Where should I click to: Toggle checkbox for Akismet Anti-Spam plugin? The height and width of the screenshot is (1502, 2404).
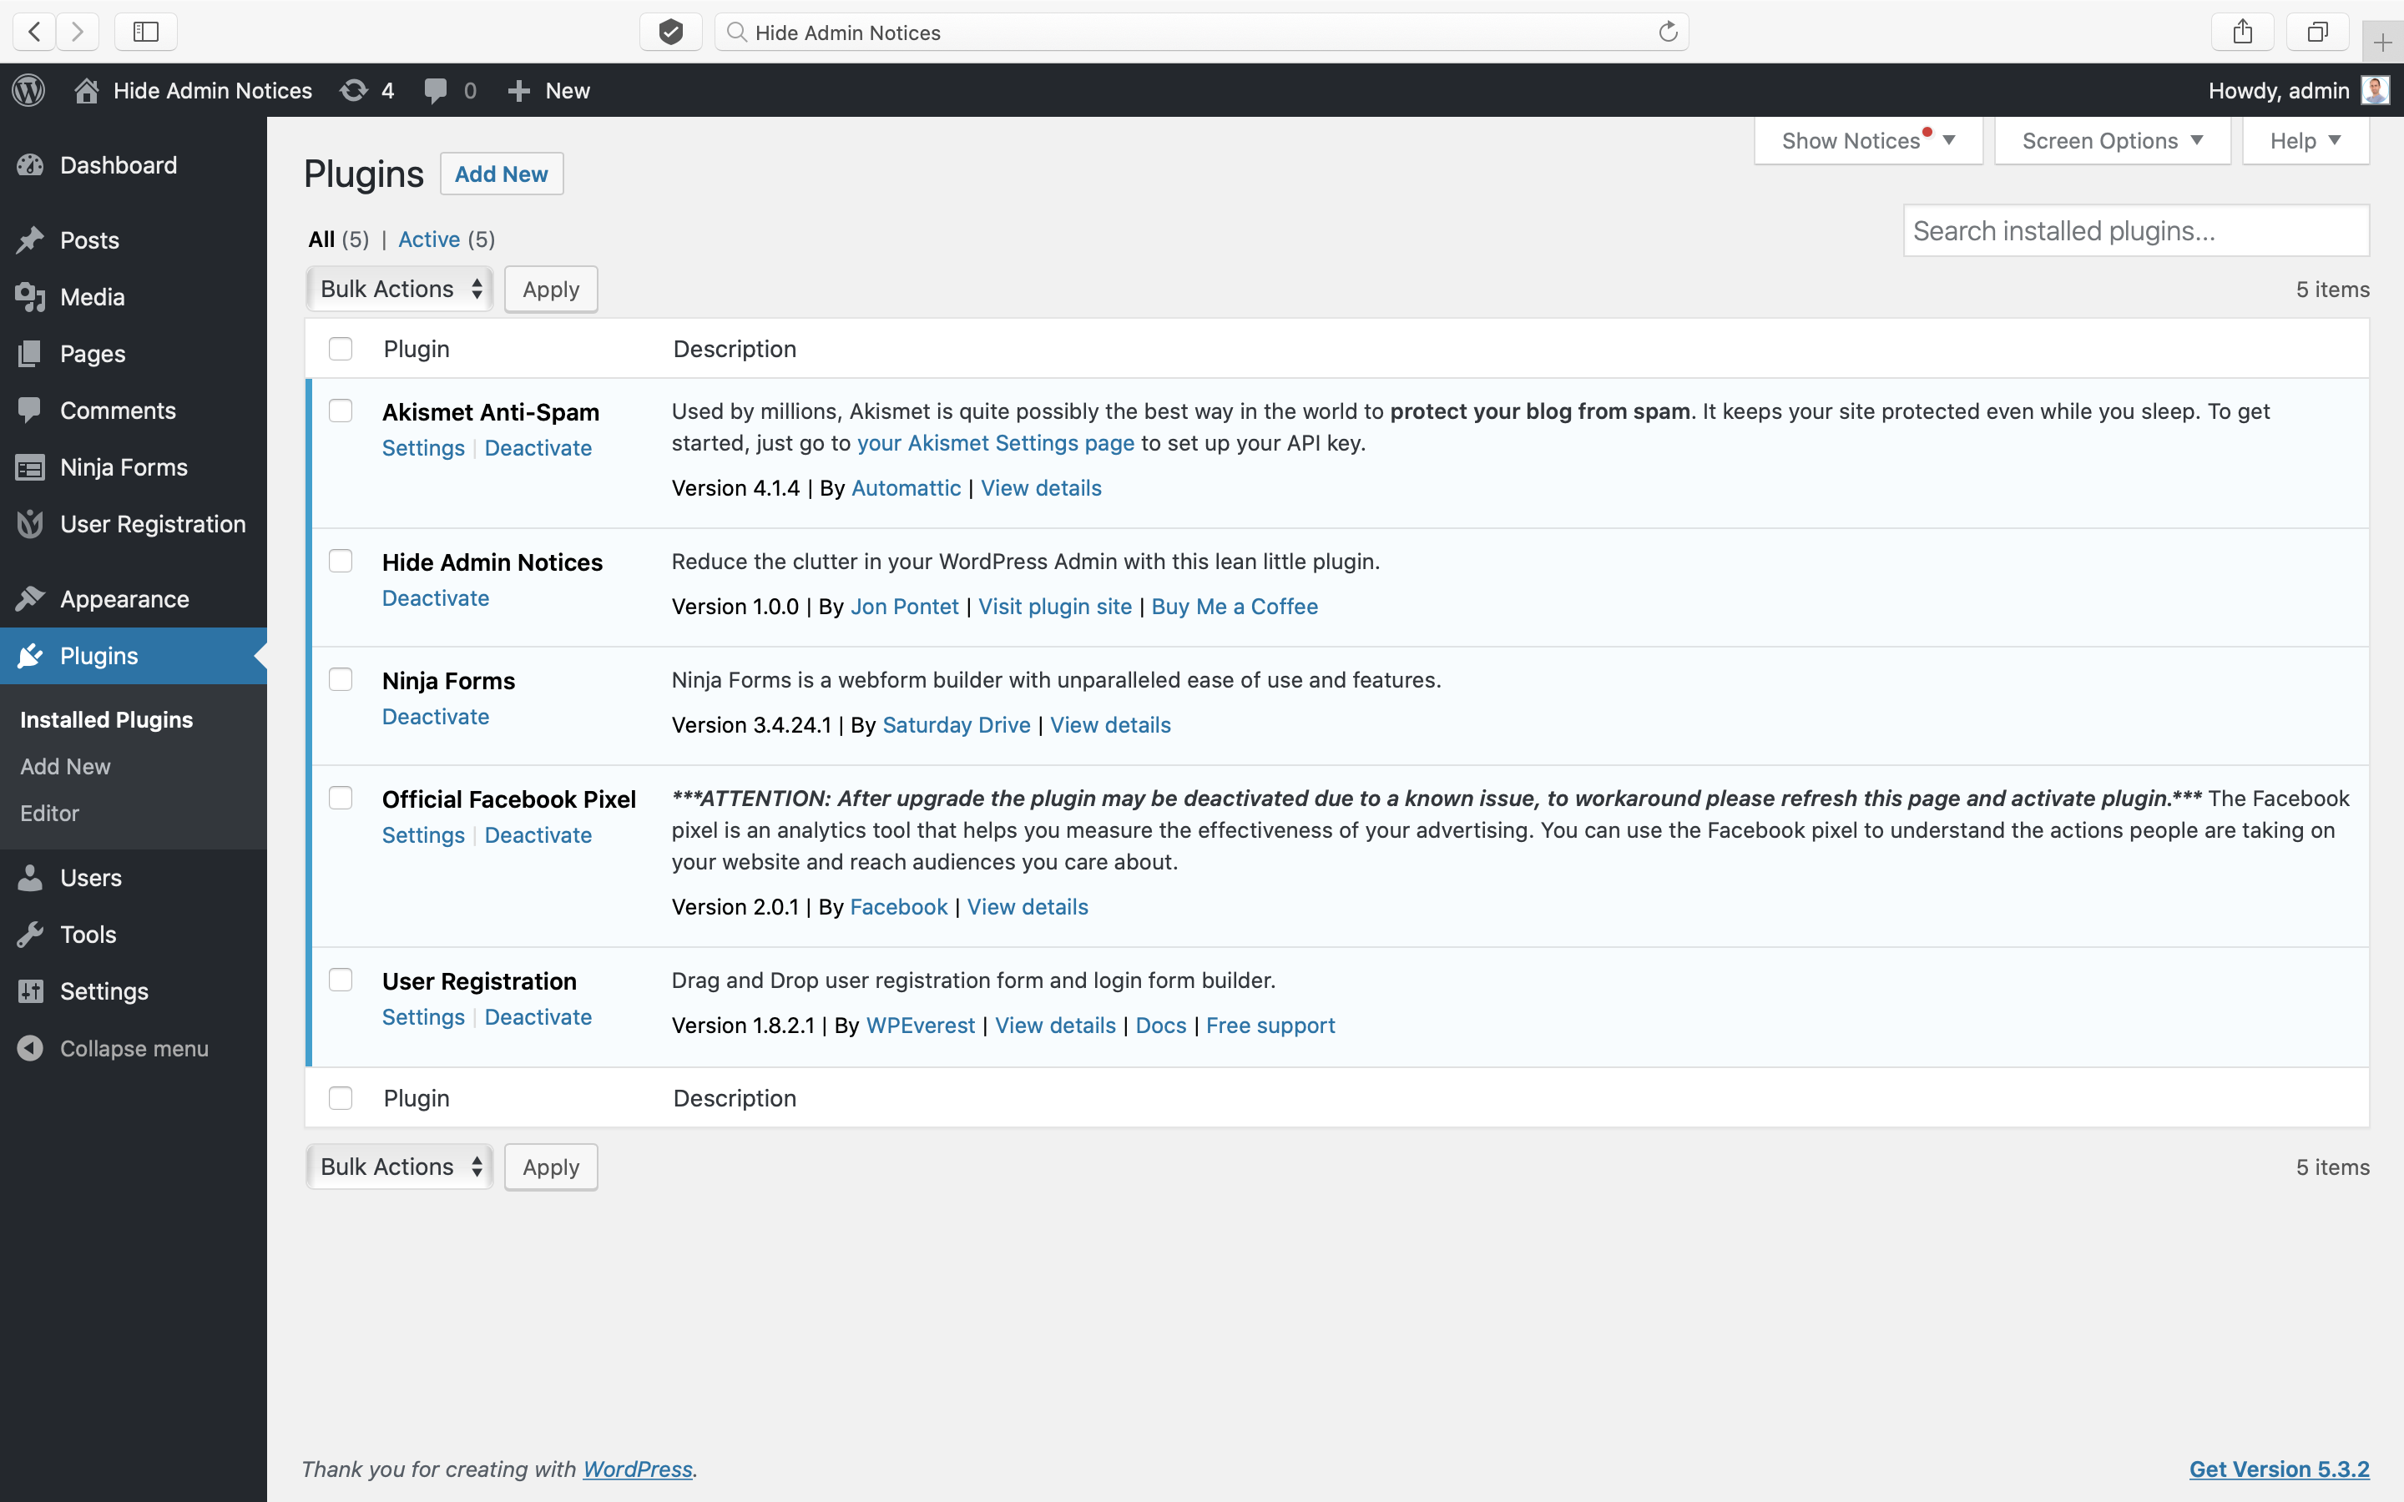339,410
